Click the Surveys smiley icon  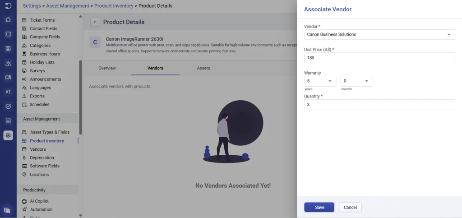click(x=24, y=71)
